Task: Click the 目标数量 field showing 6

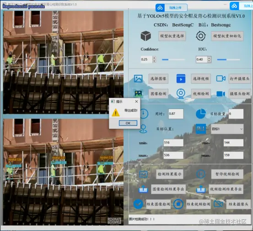Action: click(236, 114)
